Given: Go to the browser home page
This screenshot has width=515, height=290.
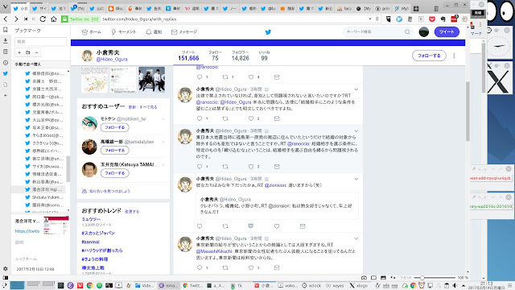Looking at the screenshot, I should tap(54, 19).
